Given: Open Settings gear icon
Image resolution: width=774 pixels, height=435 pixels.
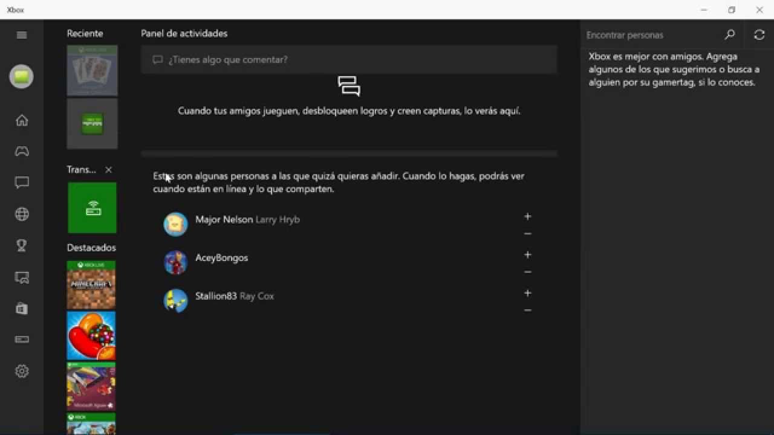Looking at the screenshot, I should click(22, 371).
